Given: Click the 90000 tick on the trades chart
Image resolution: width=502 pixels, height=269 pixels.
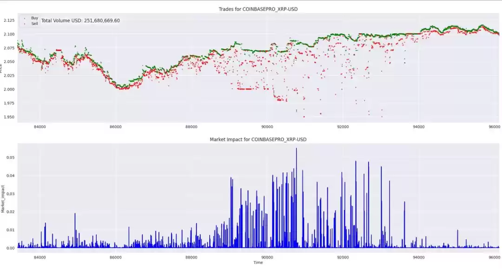Looking at the screenshot, I should click(x=267, y=126).
